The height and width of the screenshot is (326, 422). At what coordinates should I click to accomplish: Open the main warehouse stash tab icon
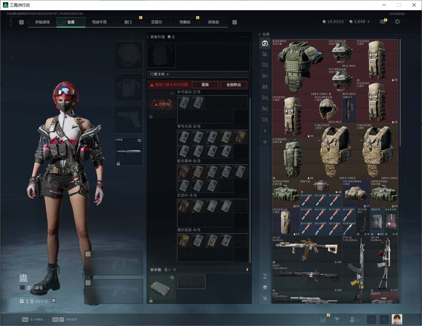(x=265, y=43)
